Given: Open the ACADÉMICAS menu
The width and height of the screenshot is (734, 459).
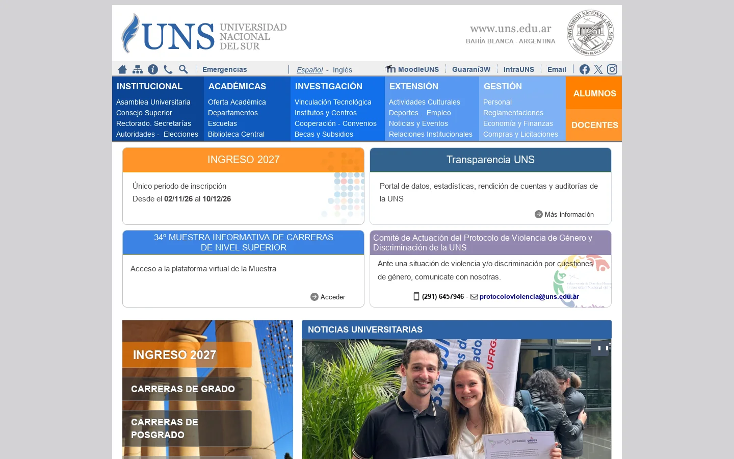Looking at the screenshot, I should click(x=237, y=86).
